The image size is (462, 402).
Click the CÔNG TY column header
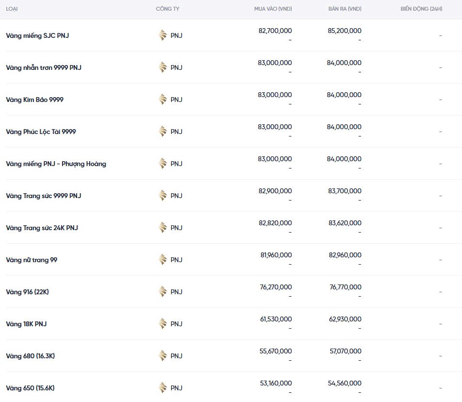[x=167, y=9]
